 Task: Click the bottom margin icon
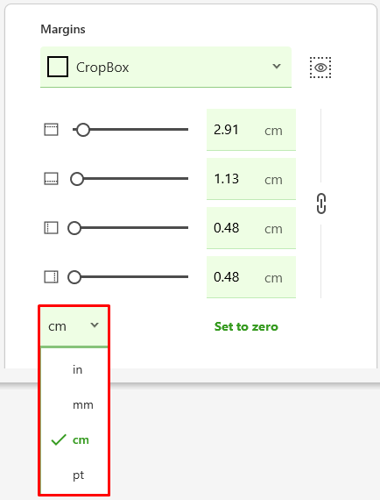click(51, 179)
